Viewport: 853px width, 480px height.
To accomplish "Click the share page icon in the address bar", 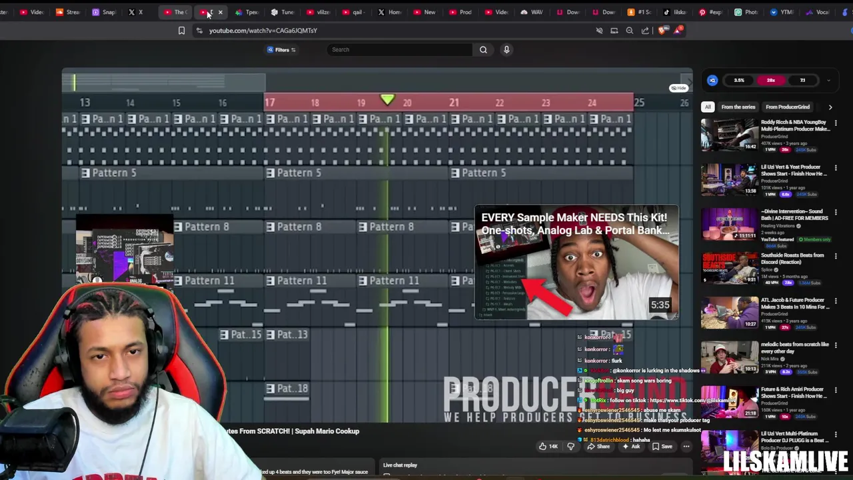I will coord(645,31).
